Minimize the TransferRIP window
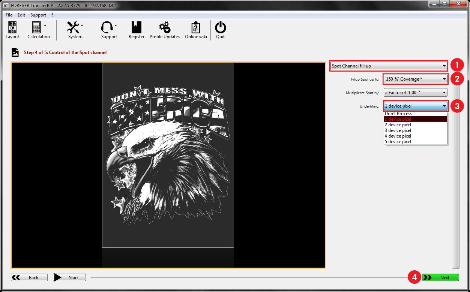 click(x=434, y=4)
